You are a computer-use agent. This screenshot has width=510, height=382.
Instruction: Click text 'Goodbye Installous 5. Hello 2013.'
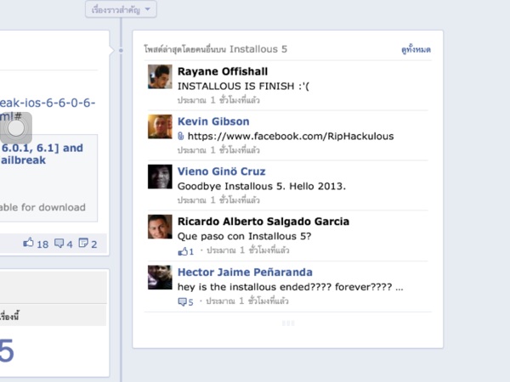click(x=262, y=186)
